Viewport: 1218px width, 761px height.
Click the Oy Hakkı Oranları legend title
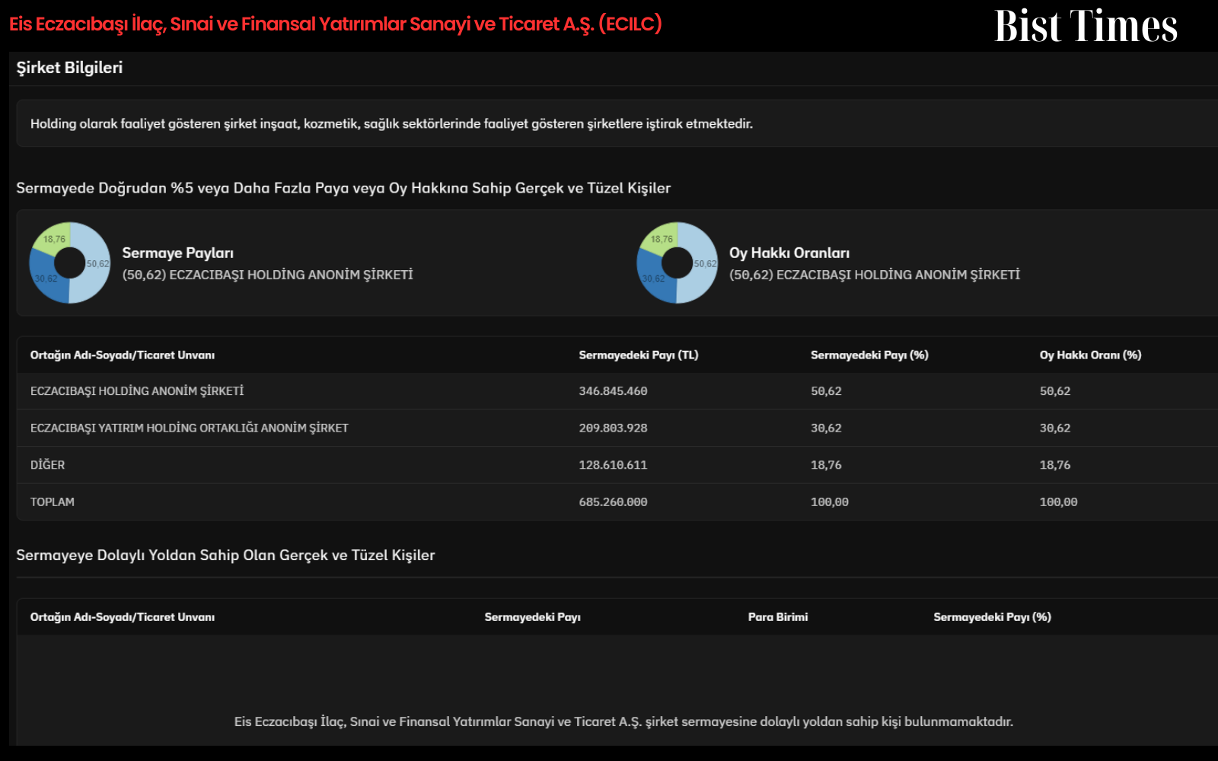coord(789,253)
